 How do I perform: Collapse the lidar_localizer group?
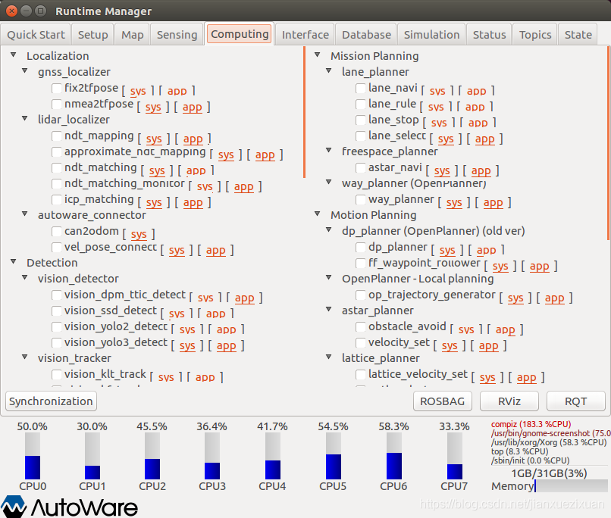[x=27, y=120]
